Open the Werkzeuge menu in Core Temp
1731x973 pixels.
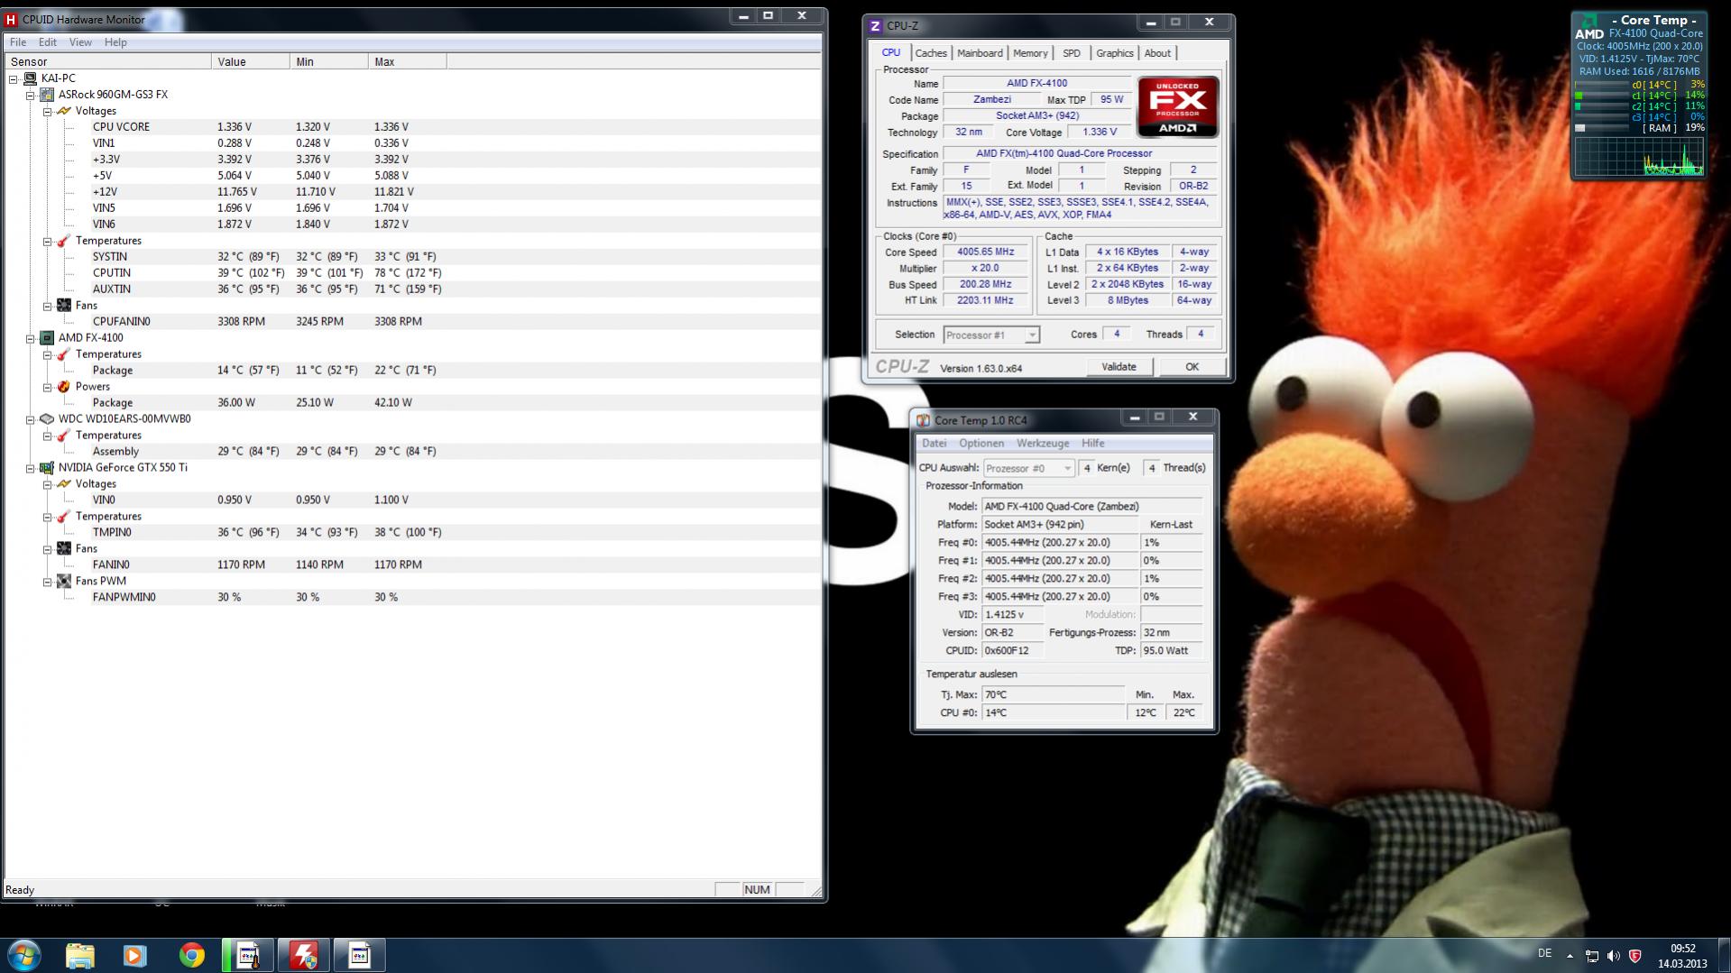(x=1043, y=444)
